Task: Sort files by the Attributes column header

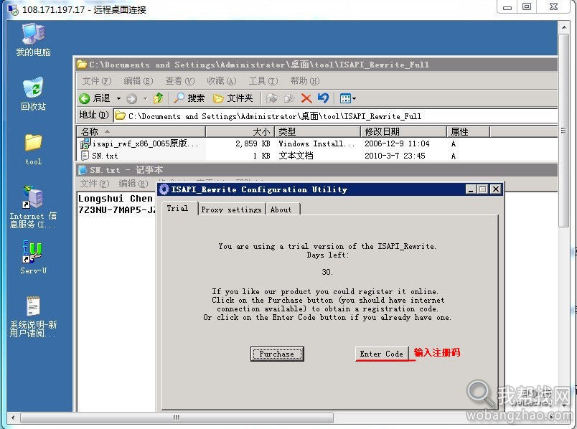Action: [x=468, y=132]
